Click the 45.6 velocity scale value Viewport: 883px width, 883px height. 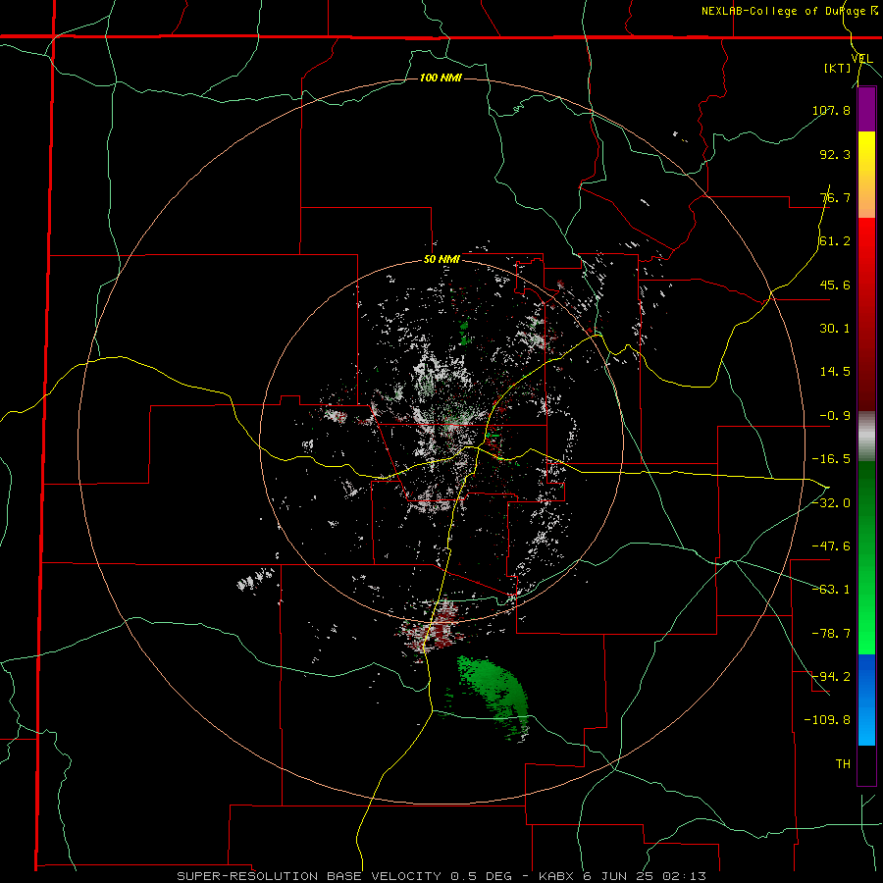tap(835, 285)
